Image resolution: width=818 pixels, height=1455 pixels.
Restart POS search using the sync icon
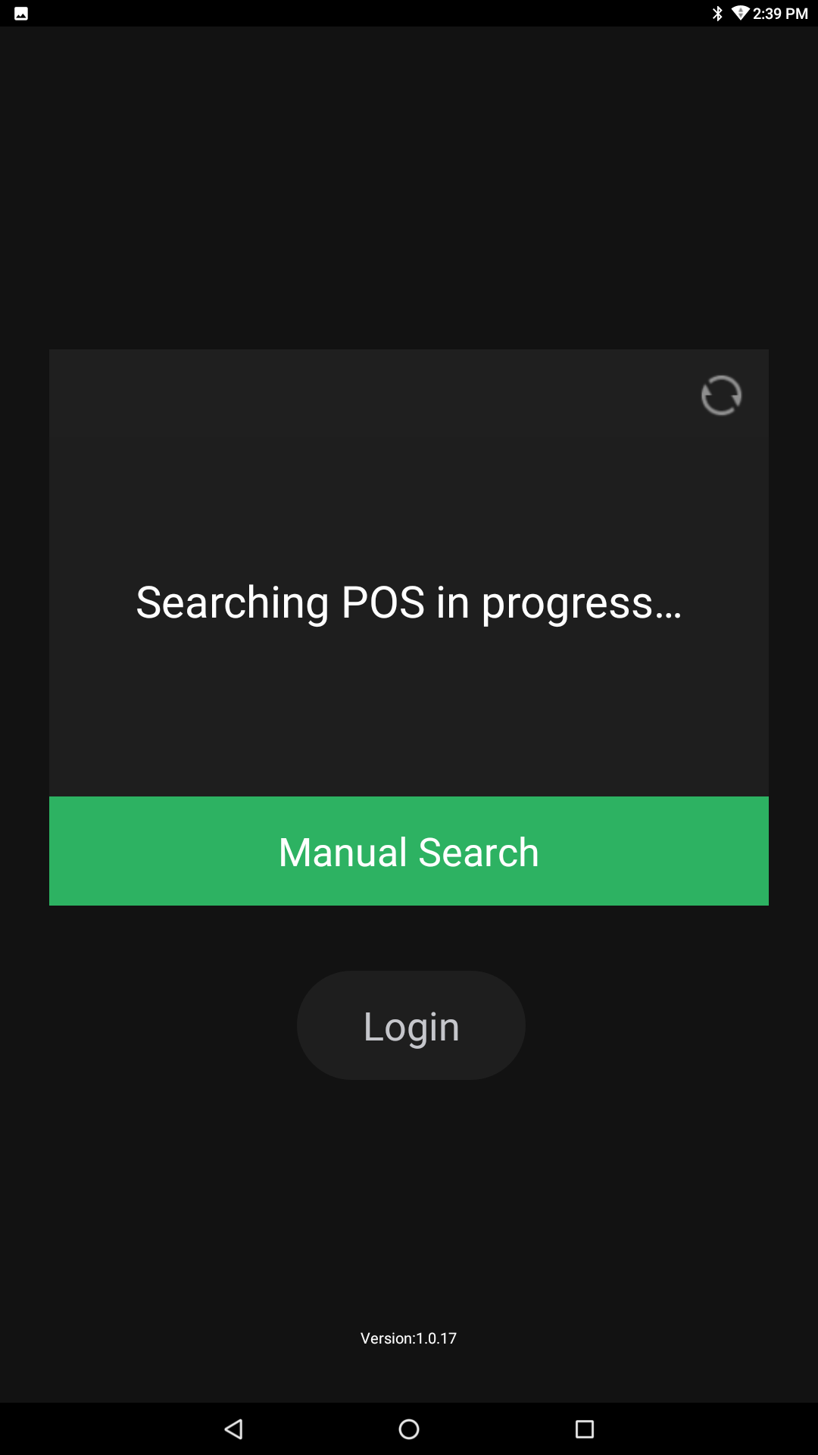(x=721, y=396)
